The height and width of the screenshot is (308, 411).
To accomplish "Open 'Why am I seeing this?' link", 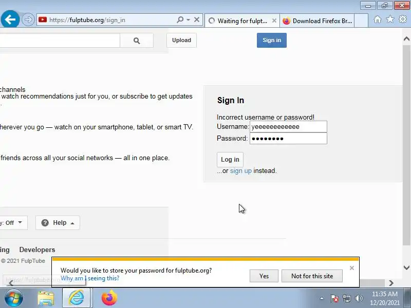I will click(90, 278).
